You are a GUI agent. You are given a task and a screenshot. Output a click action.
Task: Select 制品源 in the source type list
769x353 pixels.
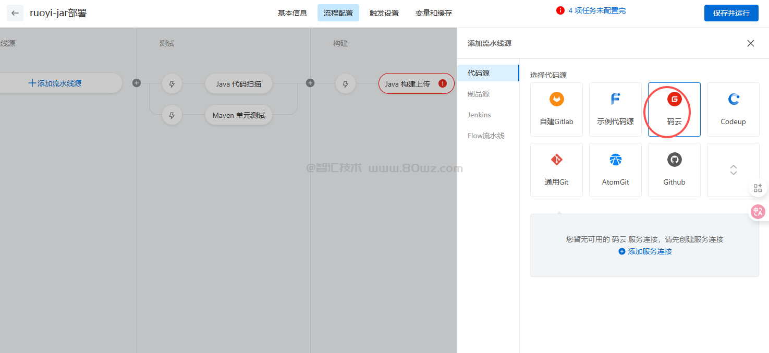pyautogui.click(x=479, y=94)
